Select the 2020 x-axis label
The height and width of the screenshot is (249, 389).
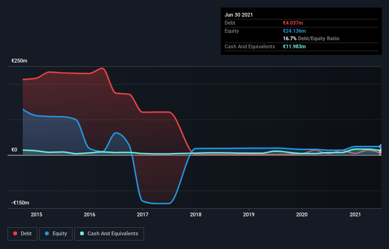[302, 214]
